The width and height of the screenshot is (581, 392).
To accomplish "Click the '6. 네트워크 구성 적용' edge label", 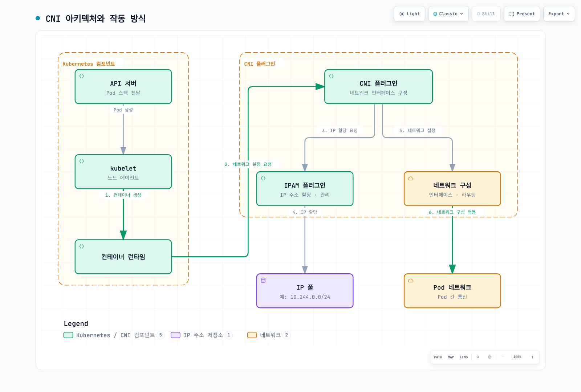I will coord(452,212).
